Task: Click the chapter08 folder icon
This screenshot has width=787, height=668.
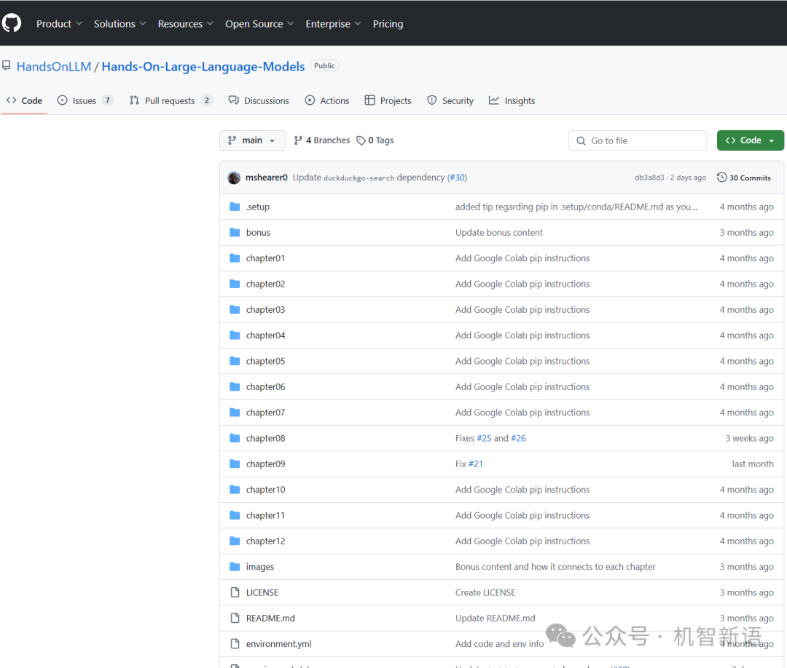Action: click(235, 438)
